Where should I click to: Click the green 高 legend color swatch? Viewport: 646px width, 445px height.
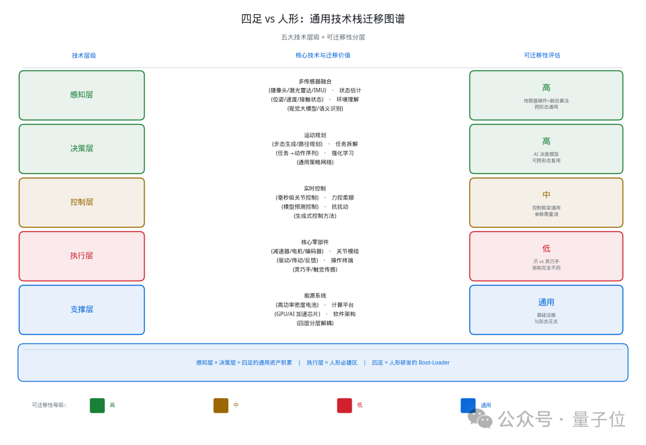click(x=97, y=406)
